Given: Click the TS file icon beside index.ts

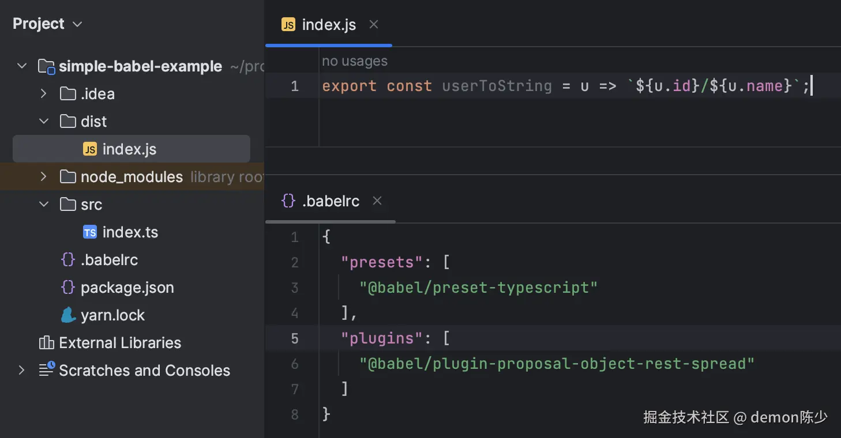Looking at the screenshot, I should click(89, 232).
